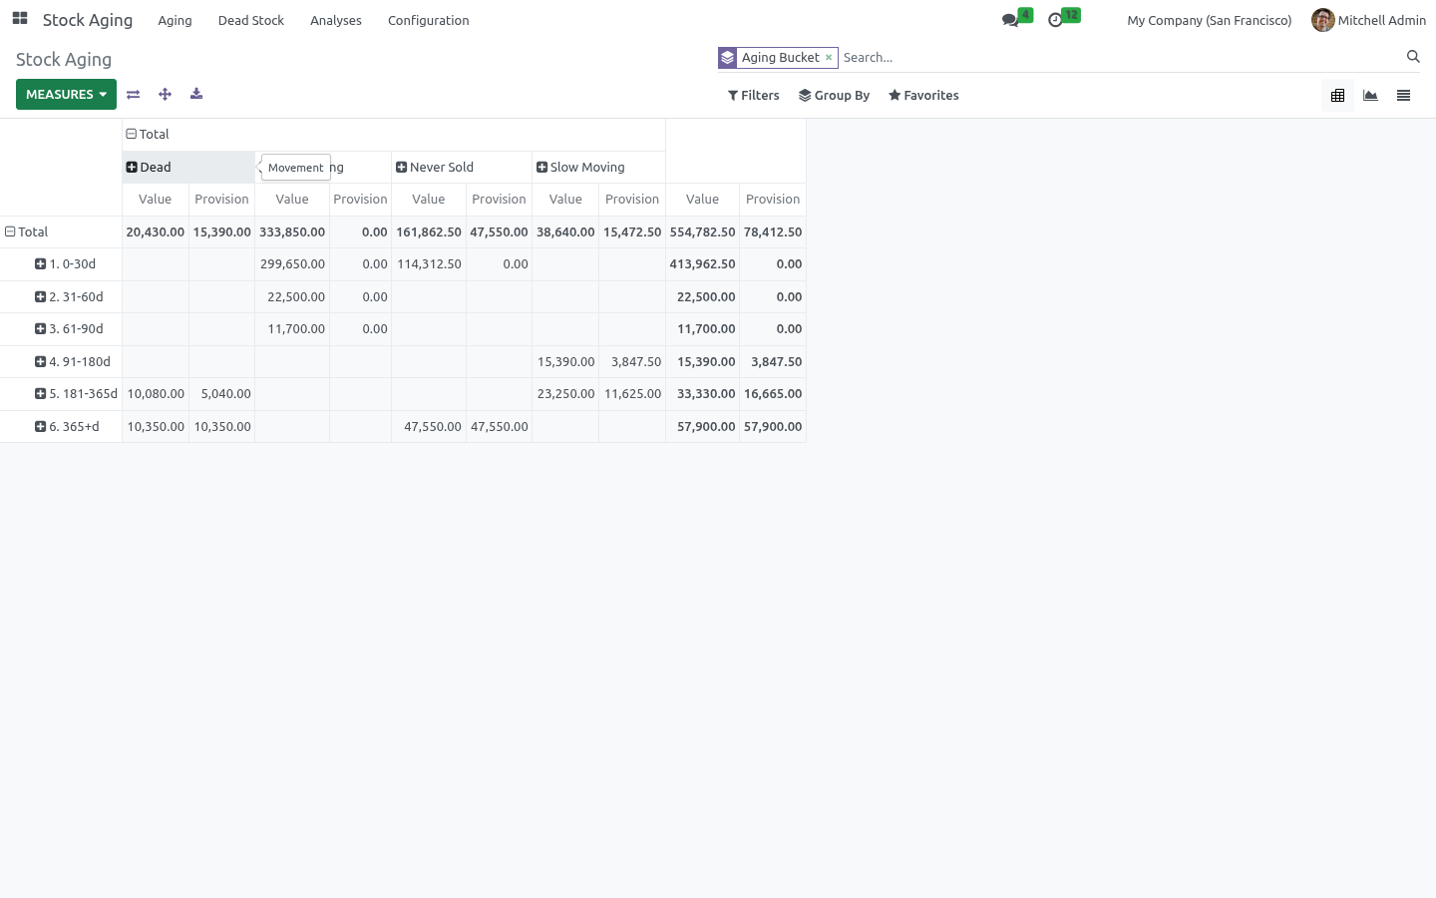Switch to graph view
Viewport: 1436px width, 898px height.
(1370, 96)
